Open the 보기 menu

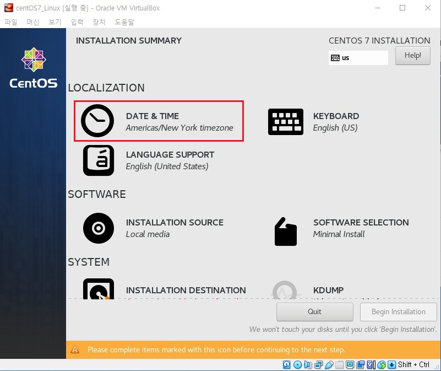[x=55, y=22]
